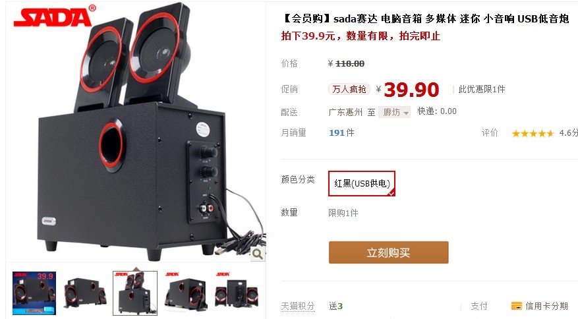Screen dimensions: 578x319
Task: Click the 评价 reviews label
Action: point(490,132)
